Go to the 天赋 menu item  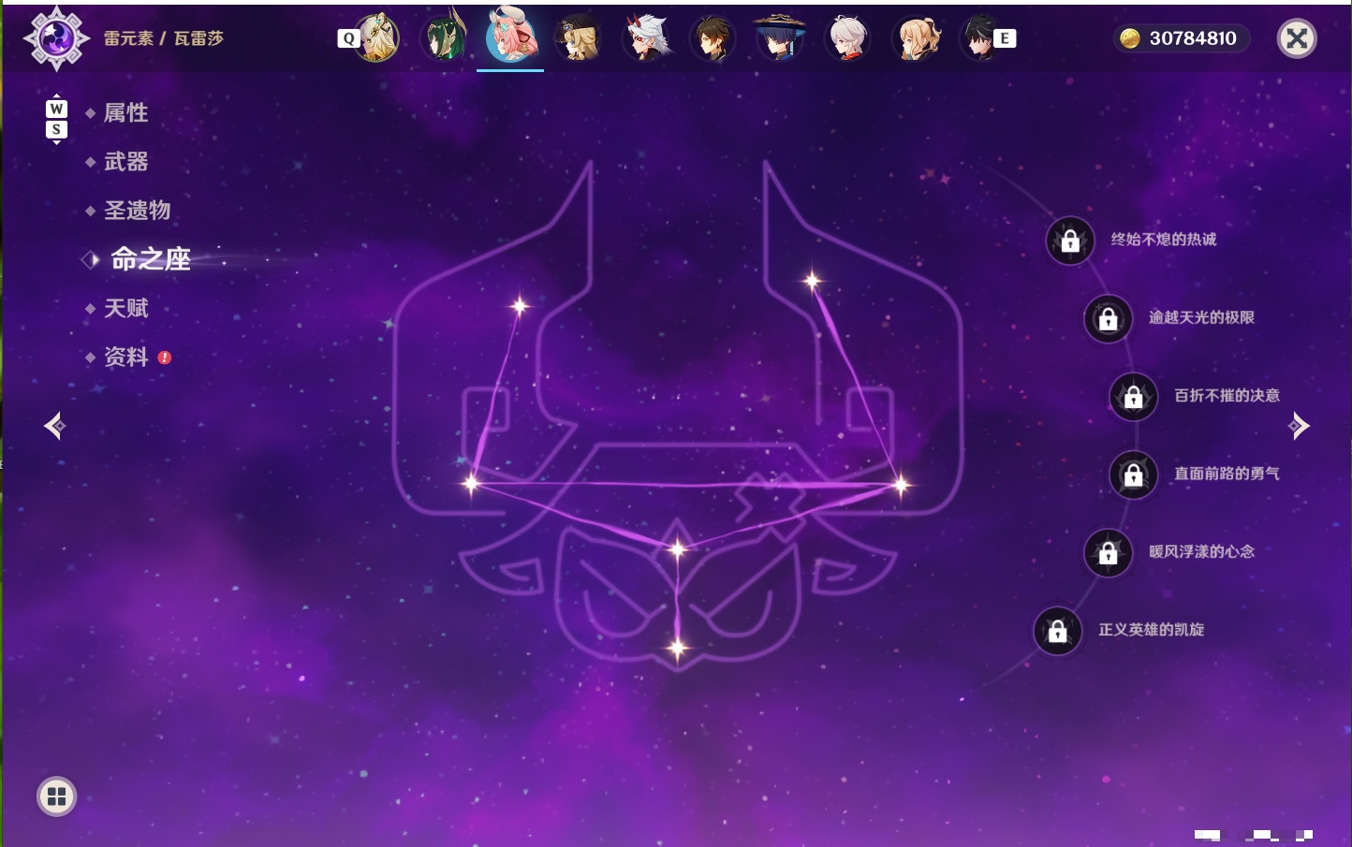click(126, 308)
